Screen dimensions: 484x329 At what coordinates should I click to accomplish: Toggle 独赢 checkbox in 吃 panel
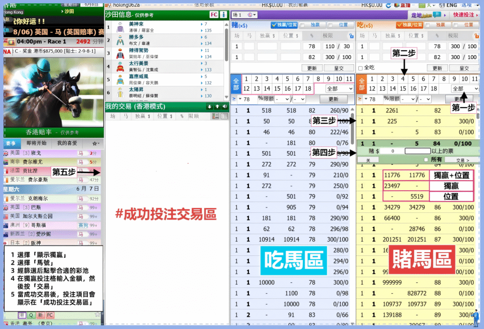tap(428, 25)
